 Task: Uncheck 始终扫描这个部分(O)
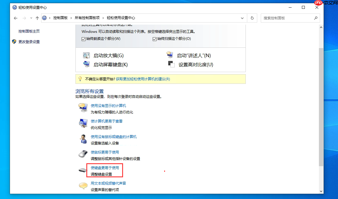click(x=154, y=39)
